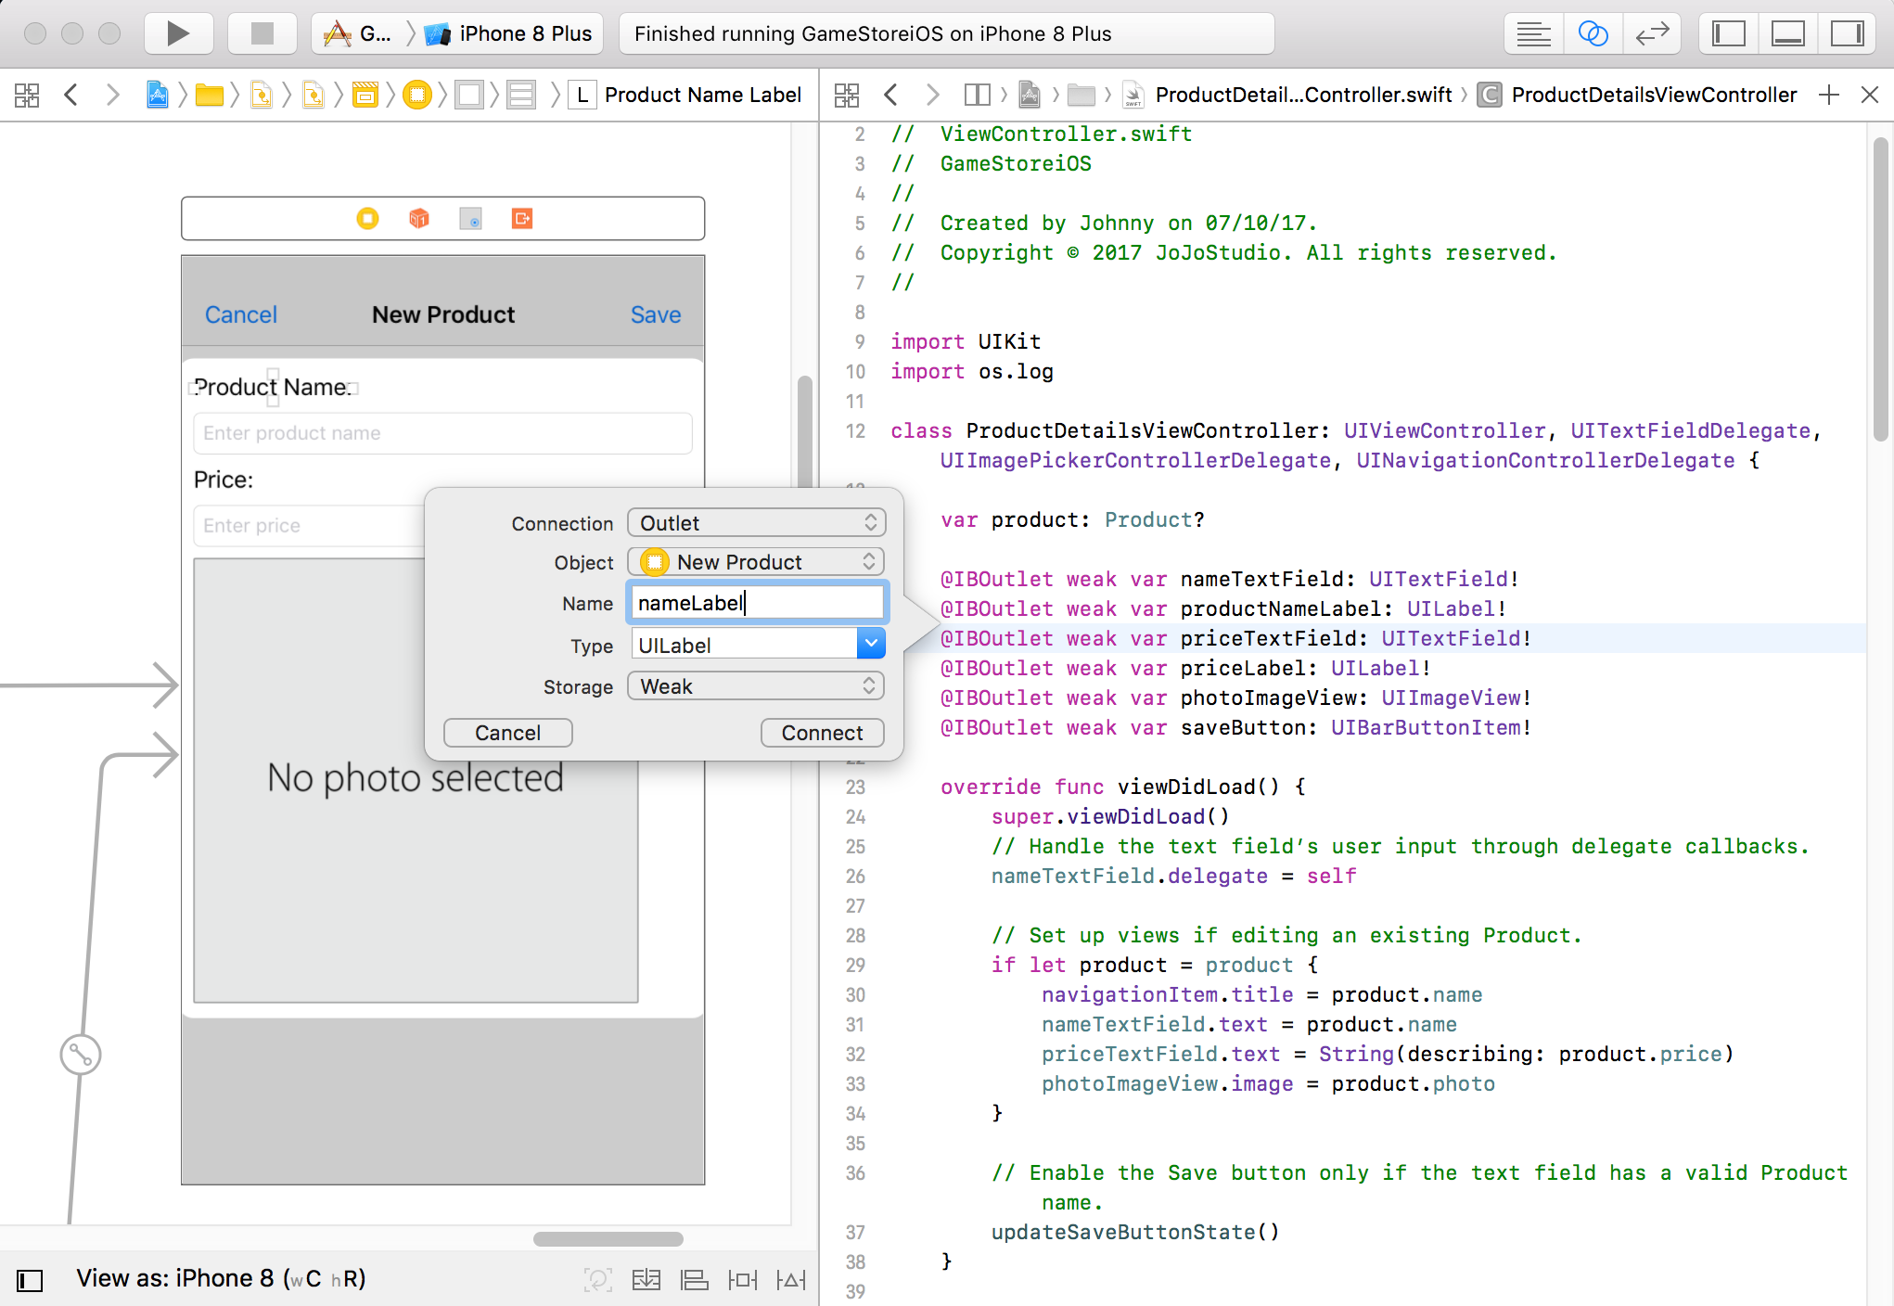The width and height of the screenshot is (1894, 1306).
Task: Select Product Name Label breadcrumb
Action: click(686, 95)
